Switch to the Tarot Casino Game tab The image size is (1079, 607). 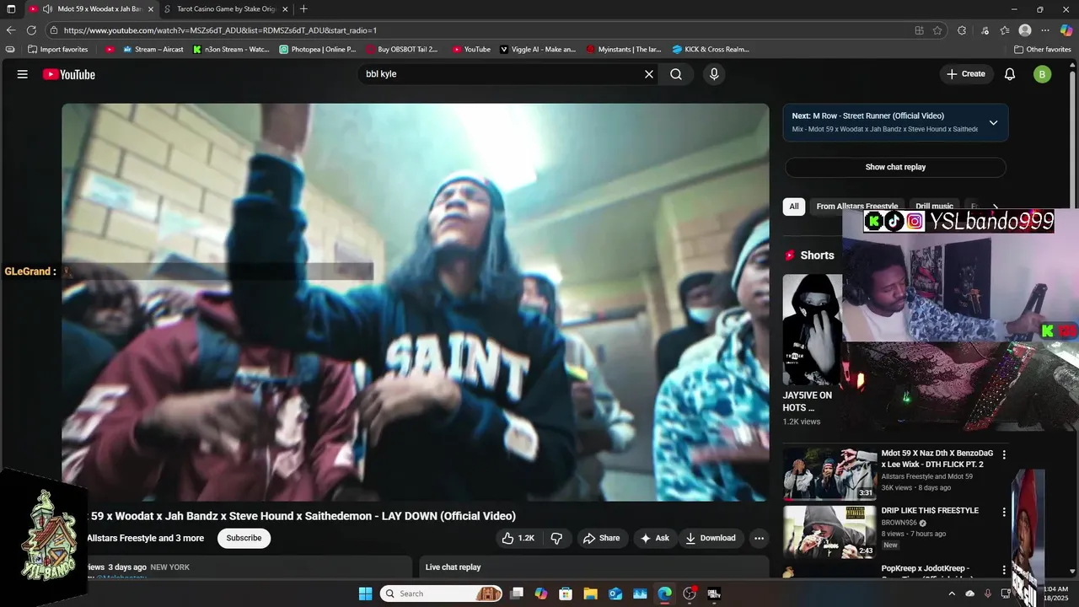click(226, 9)
